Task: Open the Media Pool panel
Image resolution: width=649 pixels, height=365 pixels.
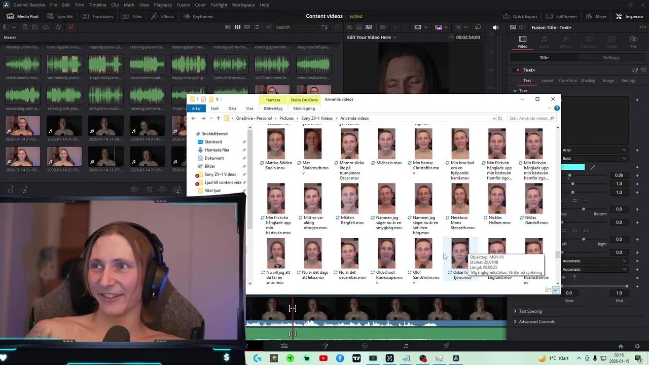Action: click(22, 16)
